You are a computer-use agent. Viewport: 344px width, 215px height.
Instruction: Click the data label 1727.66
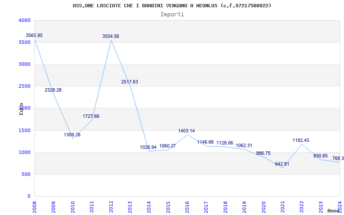(91, 116)
